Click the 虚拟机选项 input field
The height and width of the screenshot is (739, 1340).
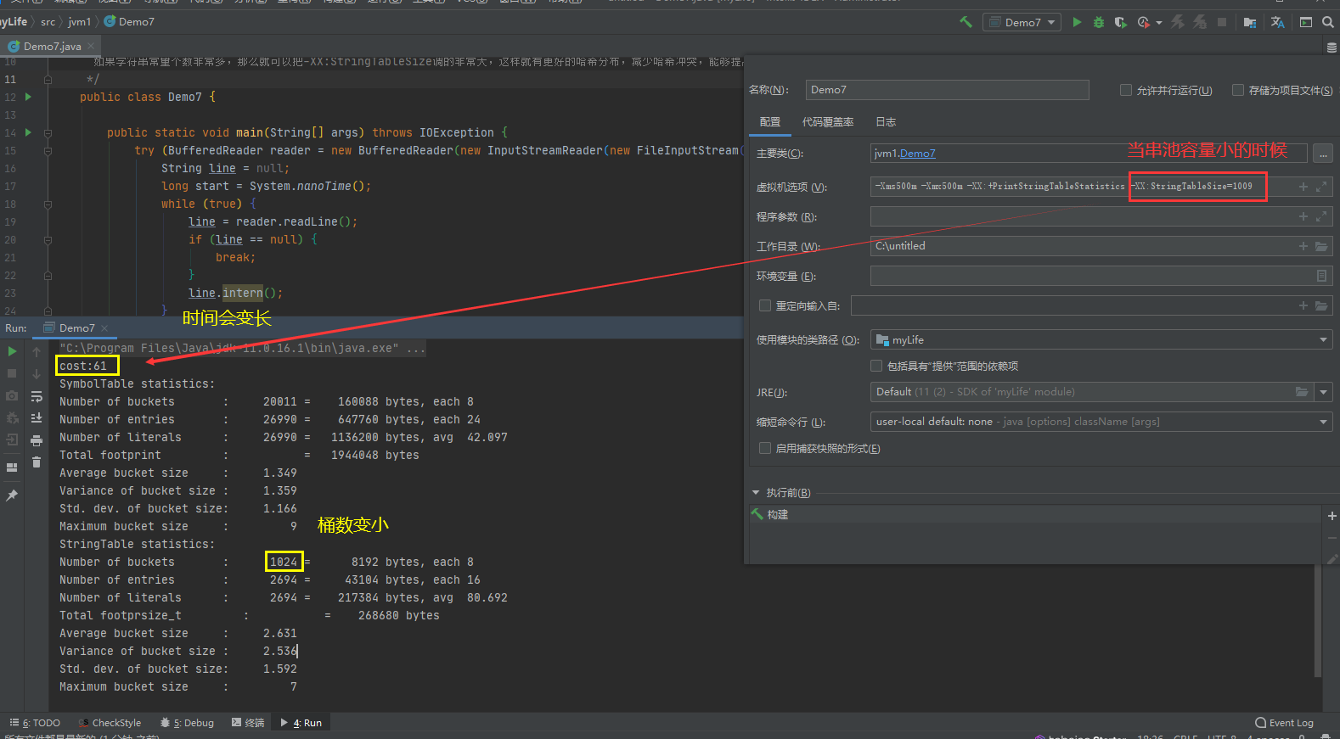1101,187
